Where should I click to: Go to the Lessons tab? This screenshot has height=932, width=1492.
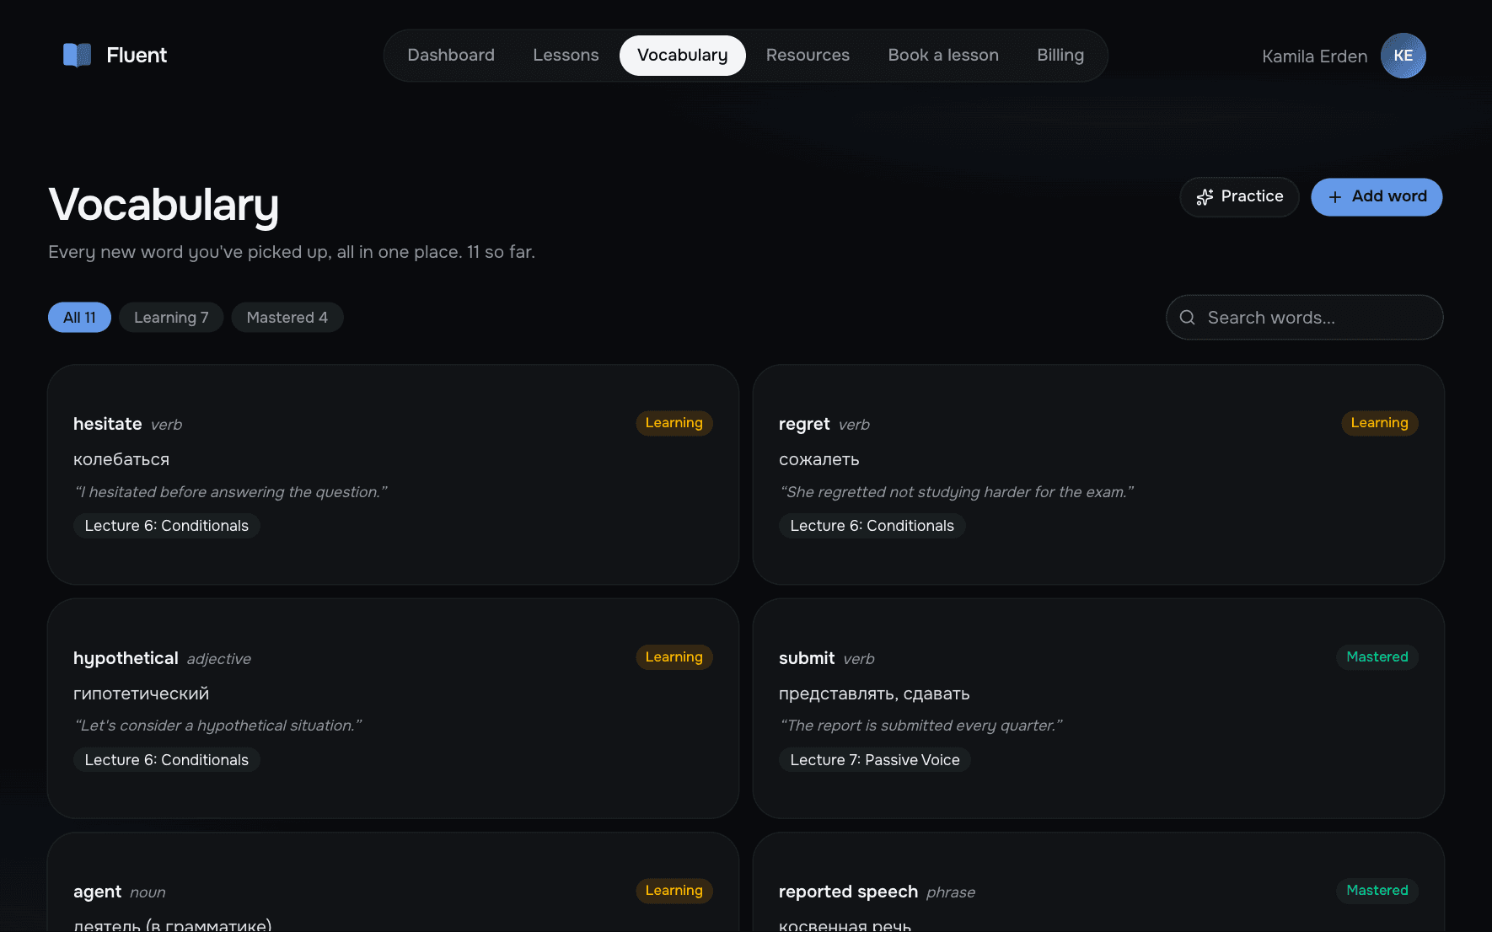[x=566, y=56]
